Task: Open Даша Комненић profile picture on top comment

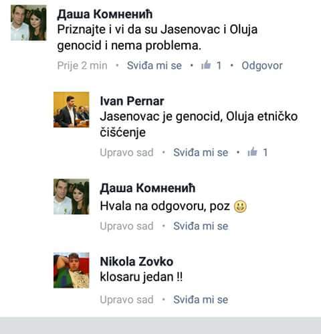Action: (29, 23)
